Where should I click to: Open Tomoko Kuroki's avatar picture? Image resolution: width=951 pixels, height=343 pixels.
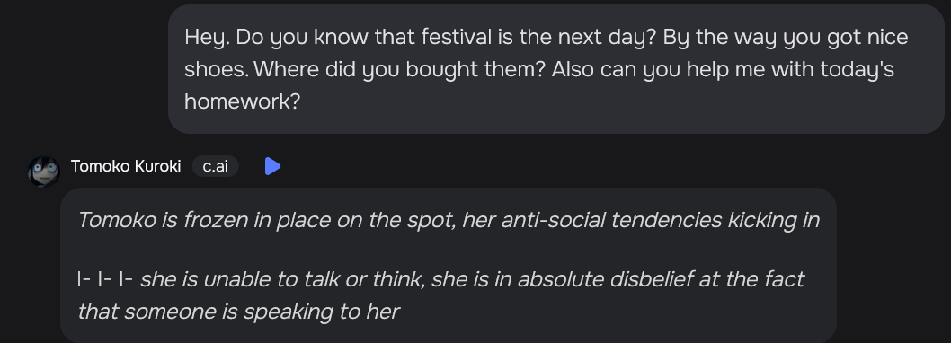44,171
